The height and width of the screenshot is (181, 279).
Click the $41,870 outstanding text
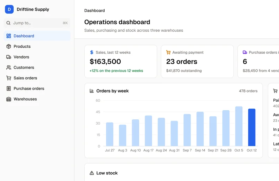(184, 71)
